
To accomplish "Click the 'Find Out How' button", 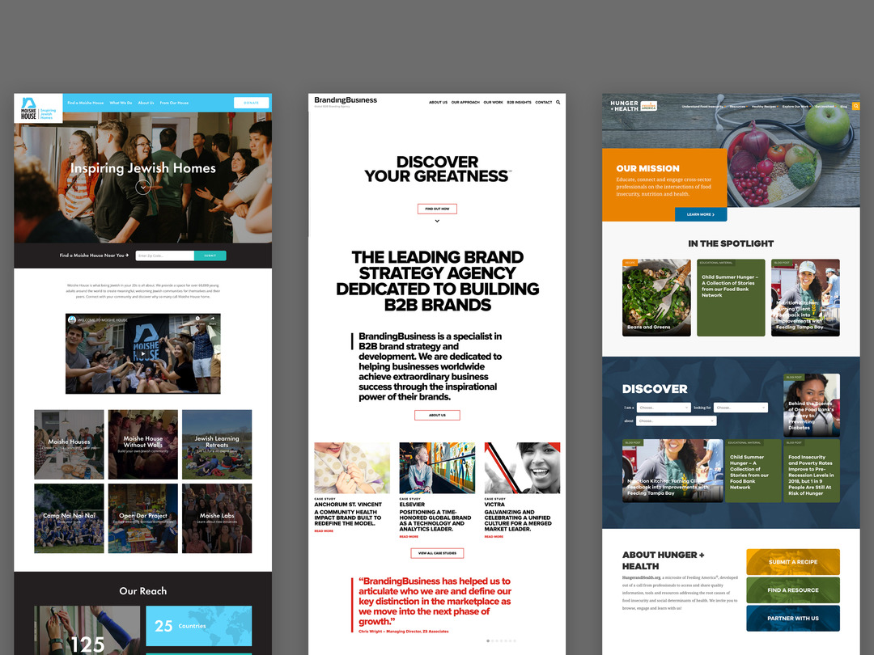I will pyautogui.click(x=437, y=209).
